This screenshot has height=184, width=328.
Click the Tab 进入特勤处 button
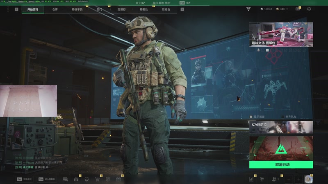tap(47, 179)
